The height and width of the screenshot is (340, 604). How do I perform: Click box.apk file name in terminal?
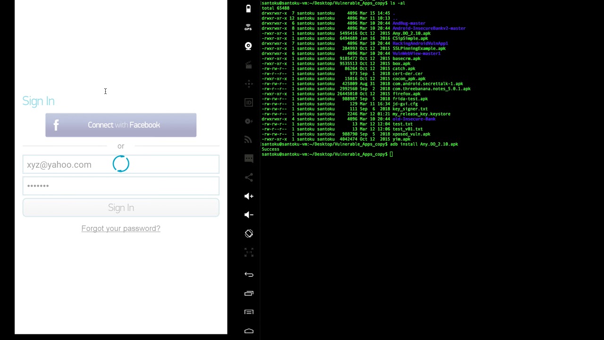(x=402, y=64)
